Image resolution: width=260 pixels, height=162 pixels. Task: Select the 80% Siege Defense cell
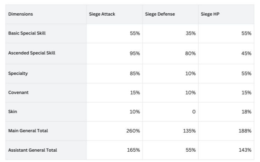(x=191, y=53)
